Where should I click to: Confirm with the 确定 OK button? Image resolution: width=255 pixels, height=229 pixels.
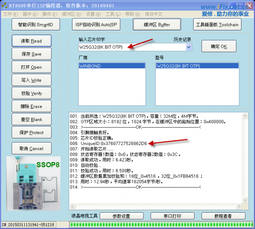pyautogui.click(x=219, y=47)
